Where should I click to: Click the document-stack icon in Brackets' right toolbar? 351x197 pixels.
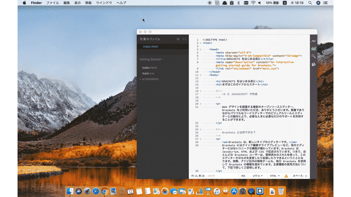pos(313,64)
